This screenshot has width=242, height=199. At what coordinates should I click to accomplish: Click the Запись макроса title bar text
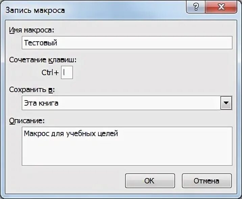point(35,10)
